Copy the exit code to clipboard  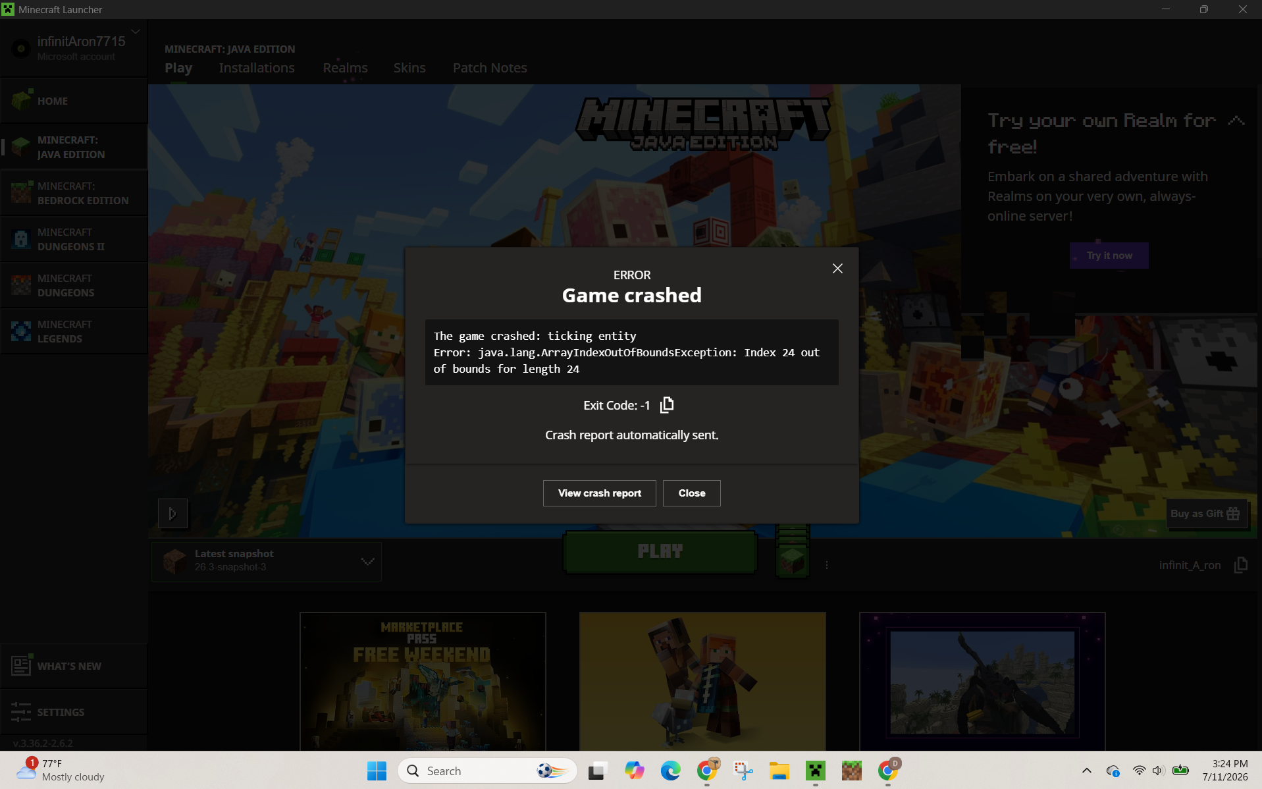[x=667, y=404]
